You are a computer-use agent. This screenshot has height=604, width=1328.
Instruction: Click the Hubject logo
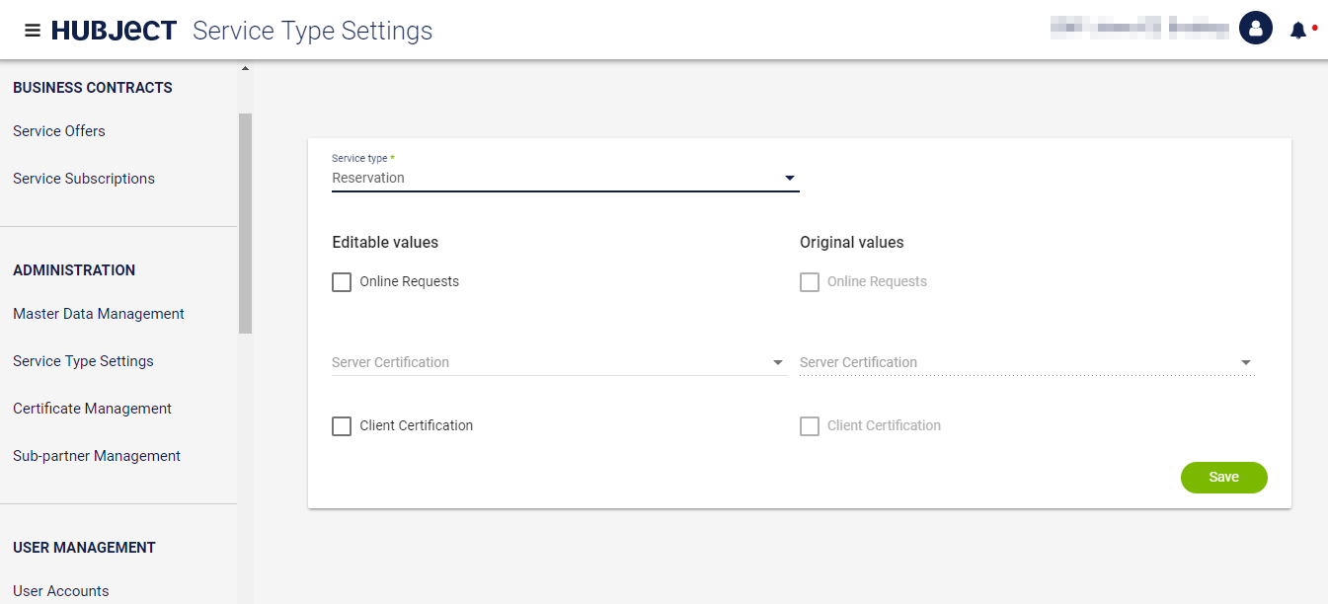[x=114, y=31]
